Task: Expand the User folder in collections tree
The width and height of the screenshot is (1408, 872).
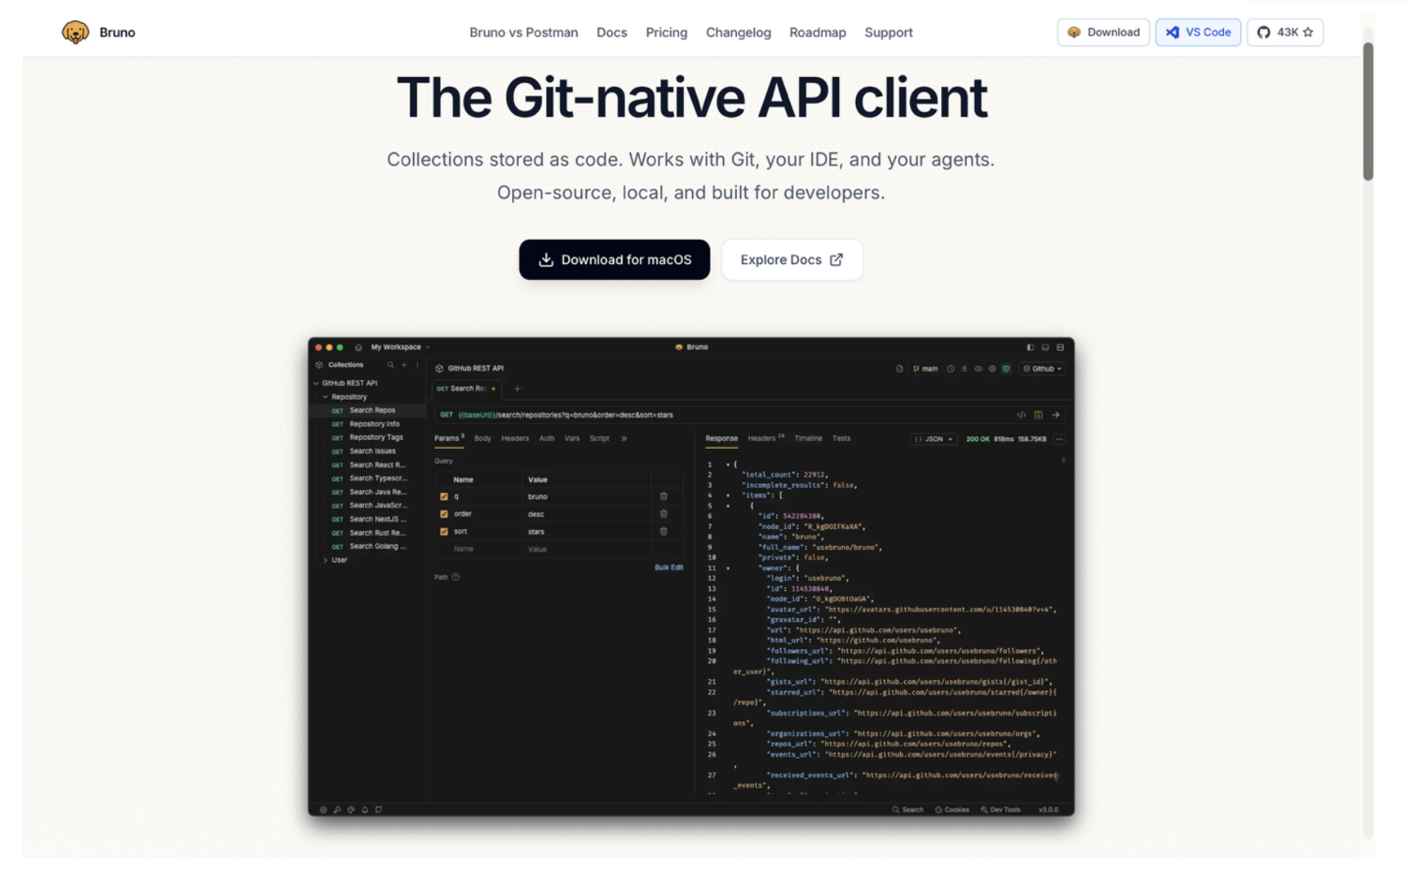Action: 325,560
